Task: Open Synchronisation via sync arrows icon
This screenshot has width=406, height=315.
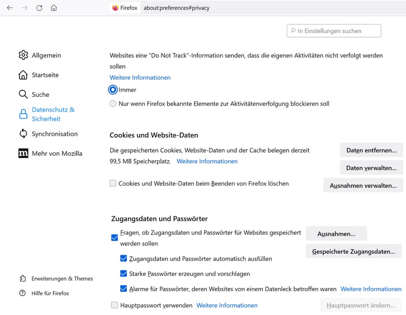Action: point(23,134)
